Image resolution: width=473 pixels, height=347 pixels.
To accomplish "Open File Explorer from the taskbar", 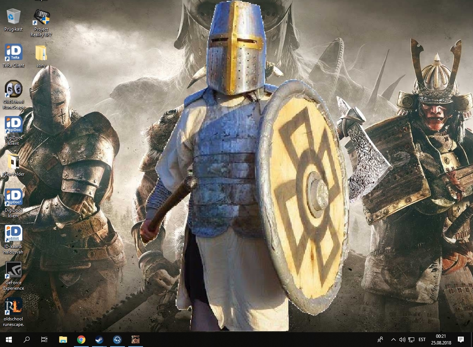I will pos(63,340).
